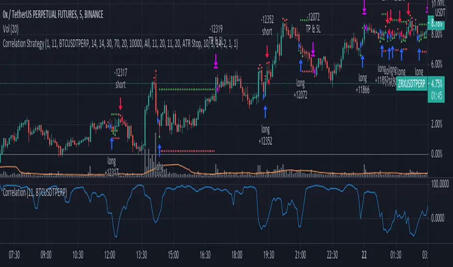
Task: Select the Correlation (11, BTCUSDTPERP) pane legend
Action: point(35,193)
